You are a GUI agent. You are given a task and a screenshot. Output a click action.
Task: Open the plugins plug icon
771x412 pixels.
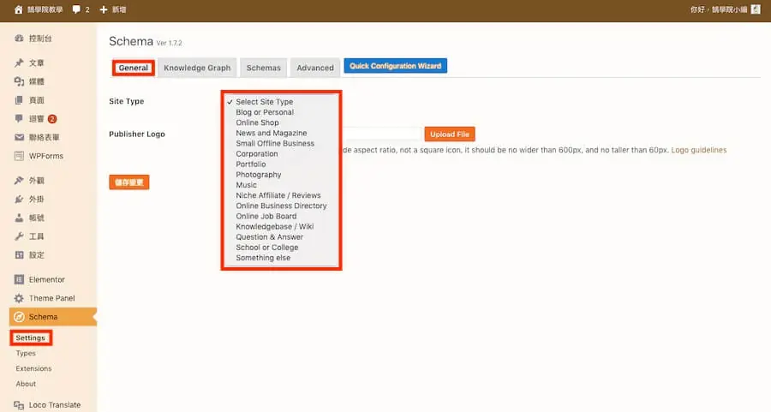tap(19, 199)
